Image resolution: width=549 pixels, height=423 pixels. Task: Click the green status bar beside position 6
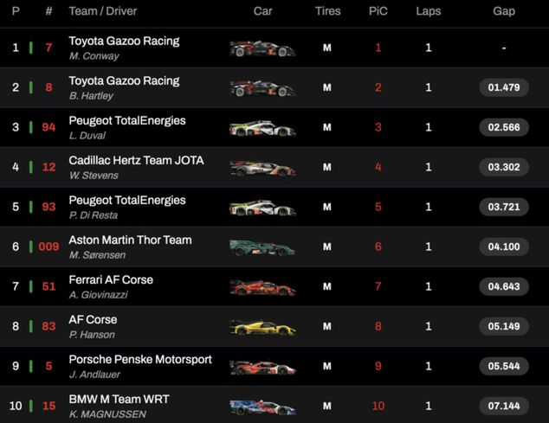click(x=30, y=247)
